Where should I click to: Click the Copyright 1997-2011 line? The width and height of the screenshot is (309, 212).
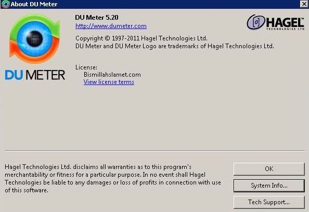[x=141, y=38]
